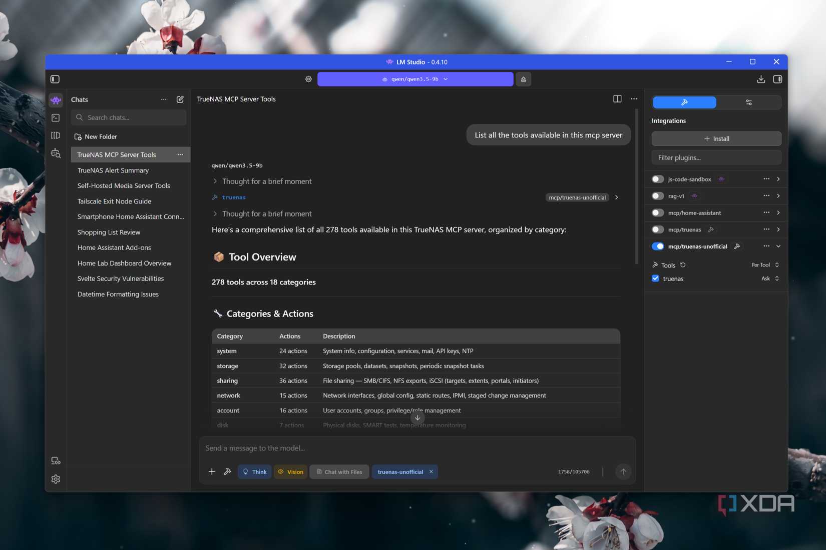Screen dimensions: 826x550
Task: Switch to the TrueNAS Alert Summary chat
Action: click(113, 170)
